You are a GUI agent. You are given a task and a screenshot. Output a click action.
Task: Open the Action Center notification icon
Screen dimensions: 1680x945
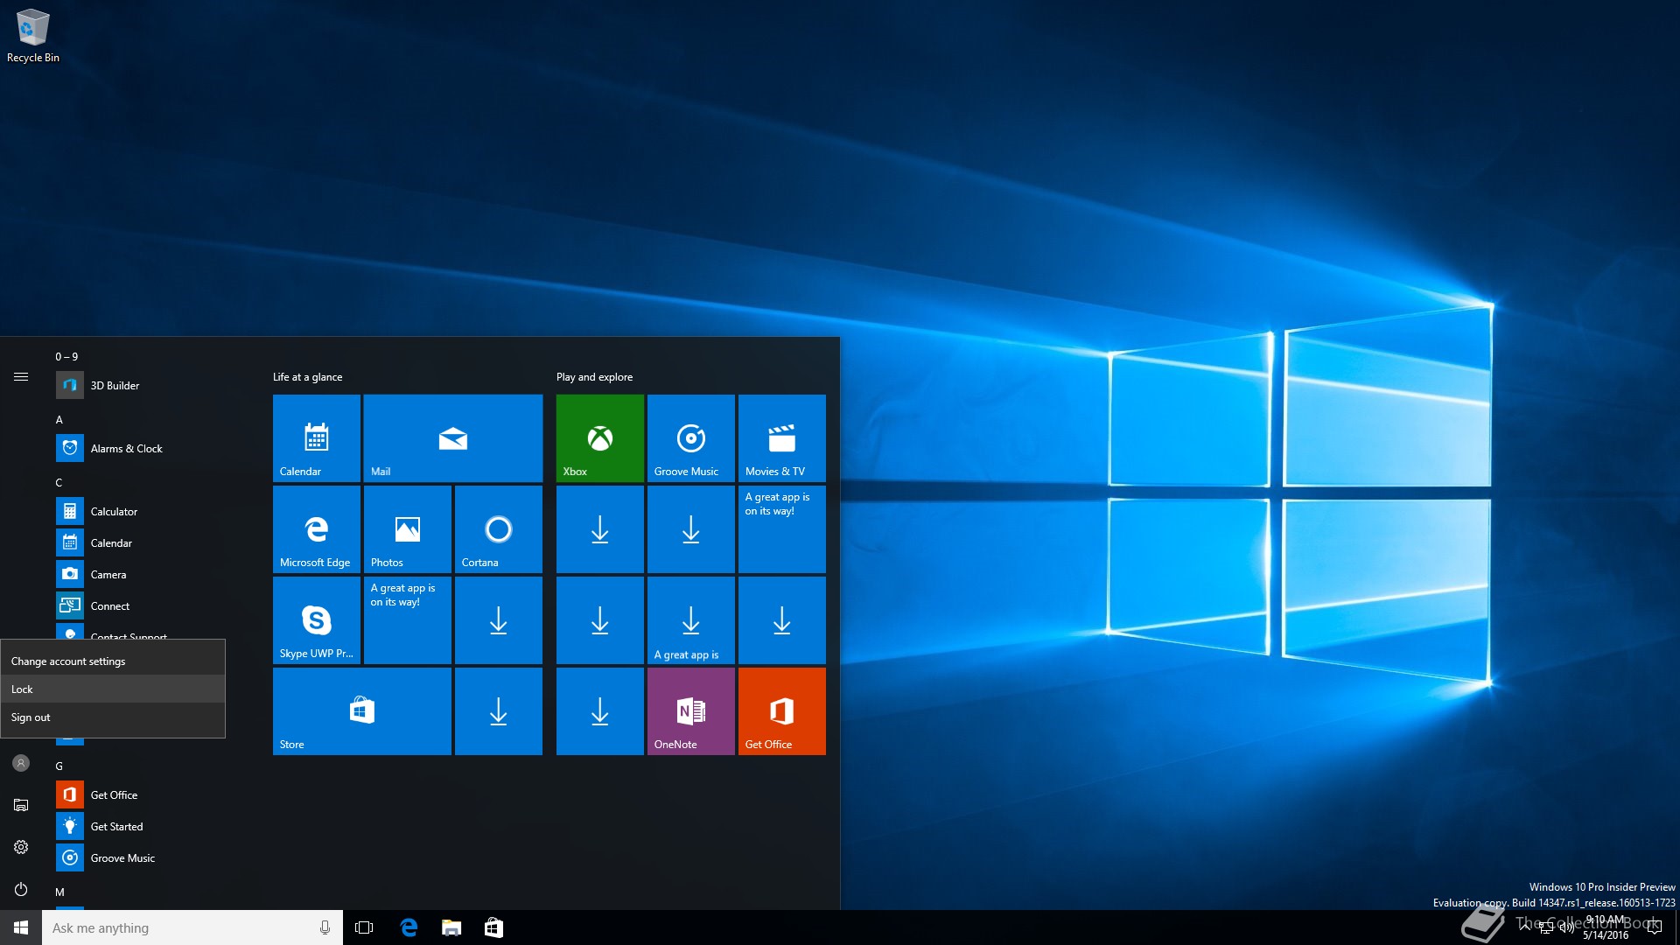[x=1654, y=927]
